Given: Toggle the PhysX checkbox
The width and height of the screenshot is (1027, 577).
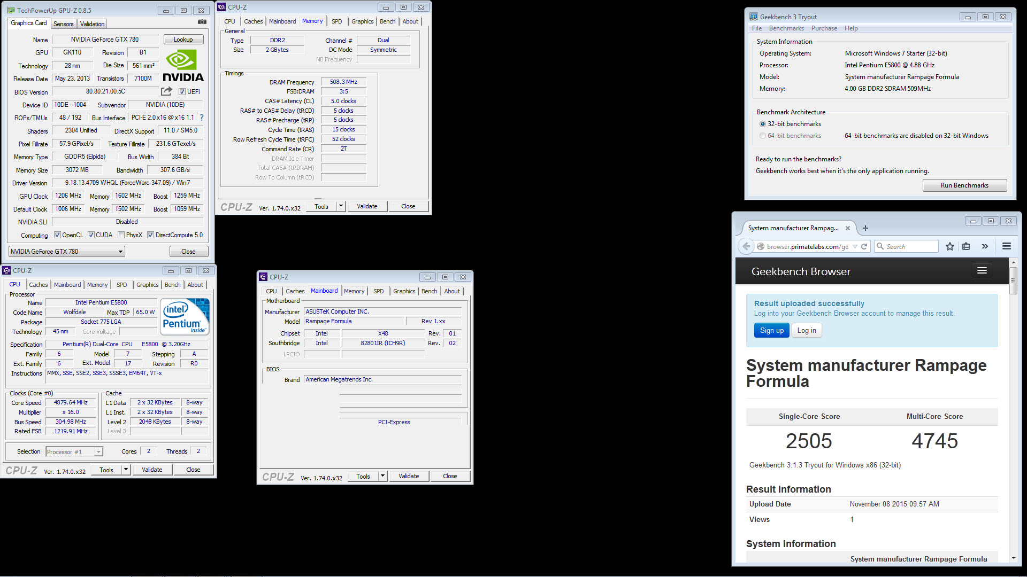Looking at the screenshot, I should [121, 235].
